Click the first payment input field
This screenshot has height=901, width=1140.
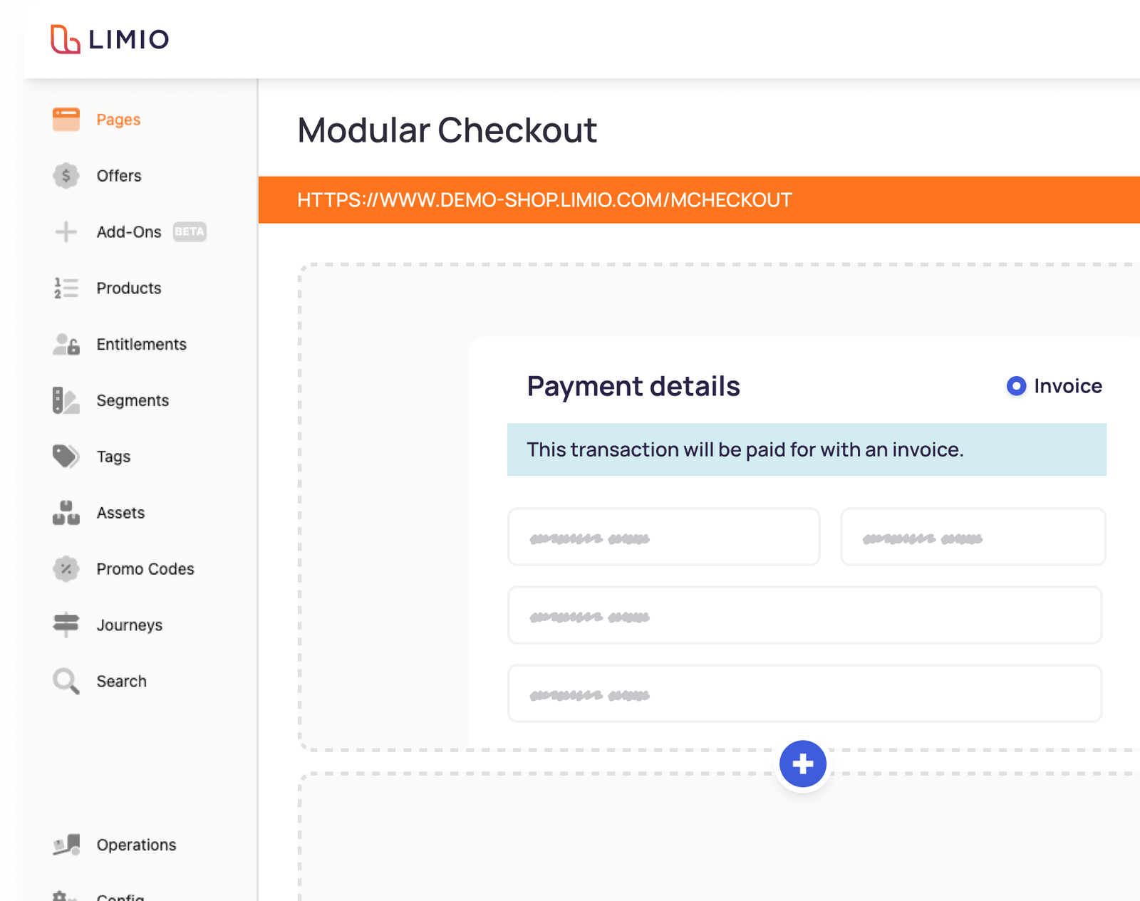663,537
